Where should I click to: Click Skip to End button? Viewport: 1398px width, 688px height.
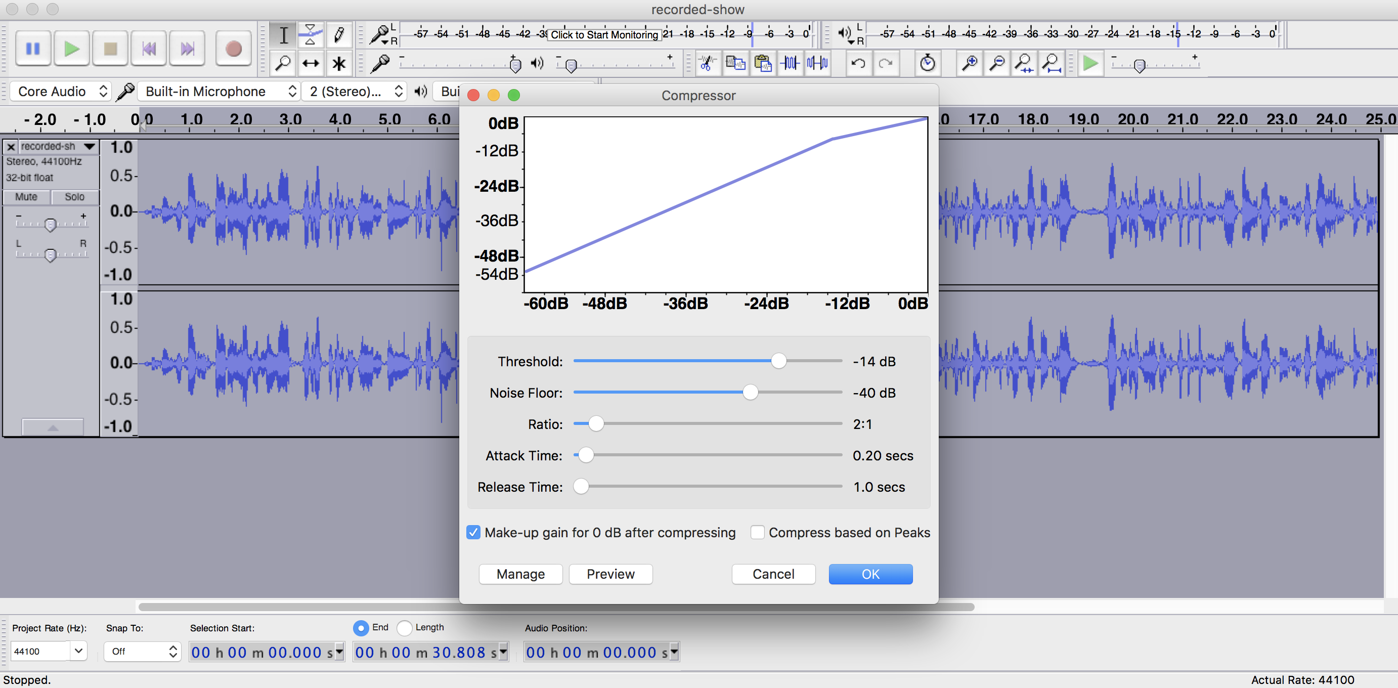(x=187, y=49)
